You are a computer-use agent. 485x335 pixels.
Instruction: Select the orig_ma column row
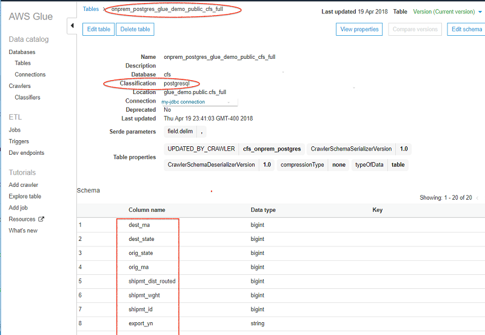[281, 267]
